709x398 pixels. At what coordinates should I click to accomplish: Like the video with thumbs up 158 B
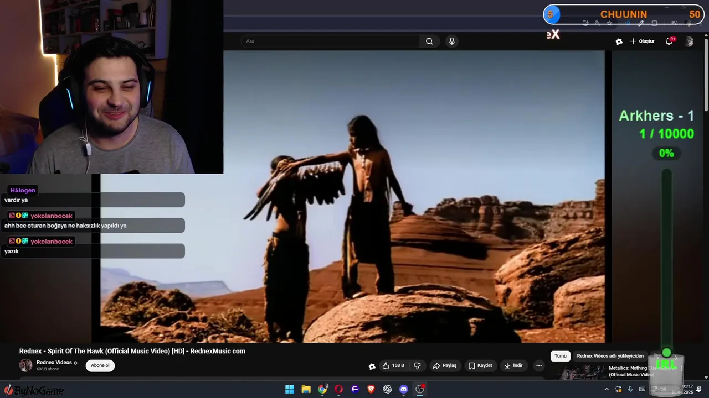pos(393,365)
